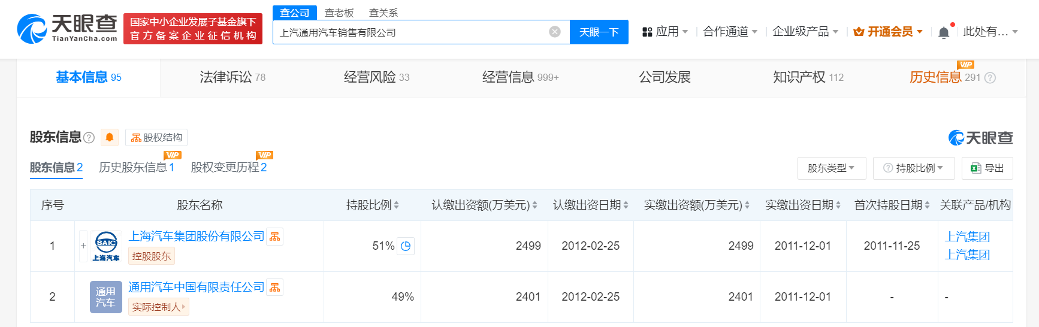
Task: Click the SAIC 上海汽车 logo thumbnail
Action: tap(106, 246)
